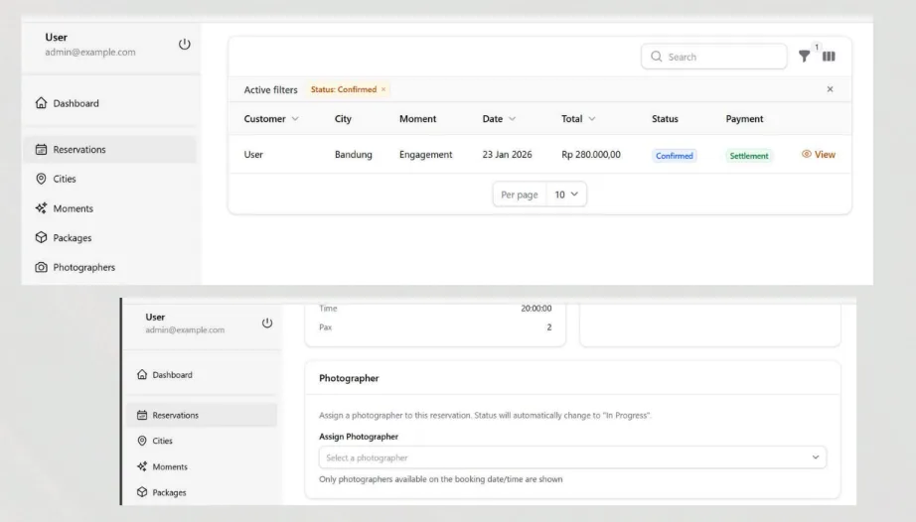
Task: Go to Moments in upper sidebar
Action: point(110,208)
